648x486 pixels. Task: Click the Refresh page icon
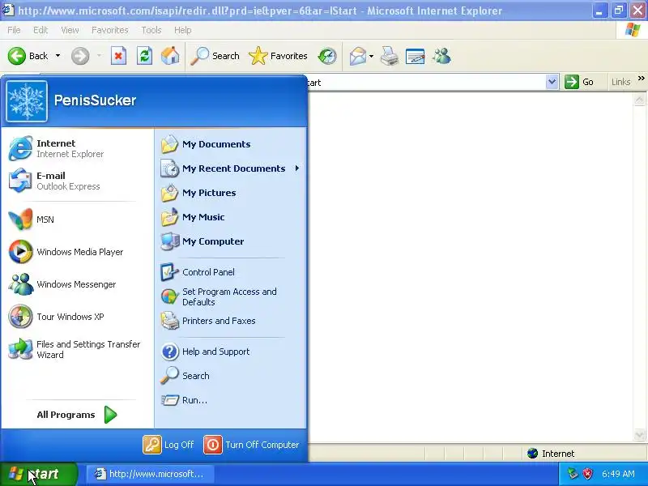pyautogui.click(x=144, y=56)
